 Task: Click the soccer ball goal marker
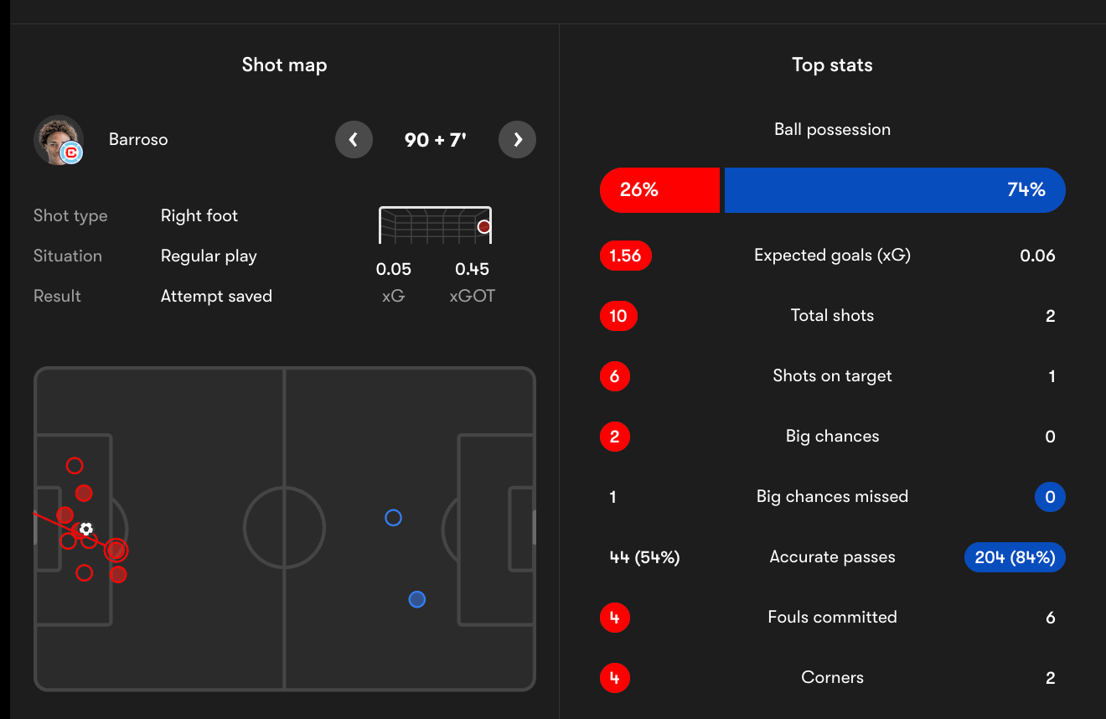85,529
